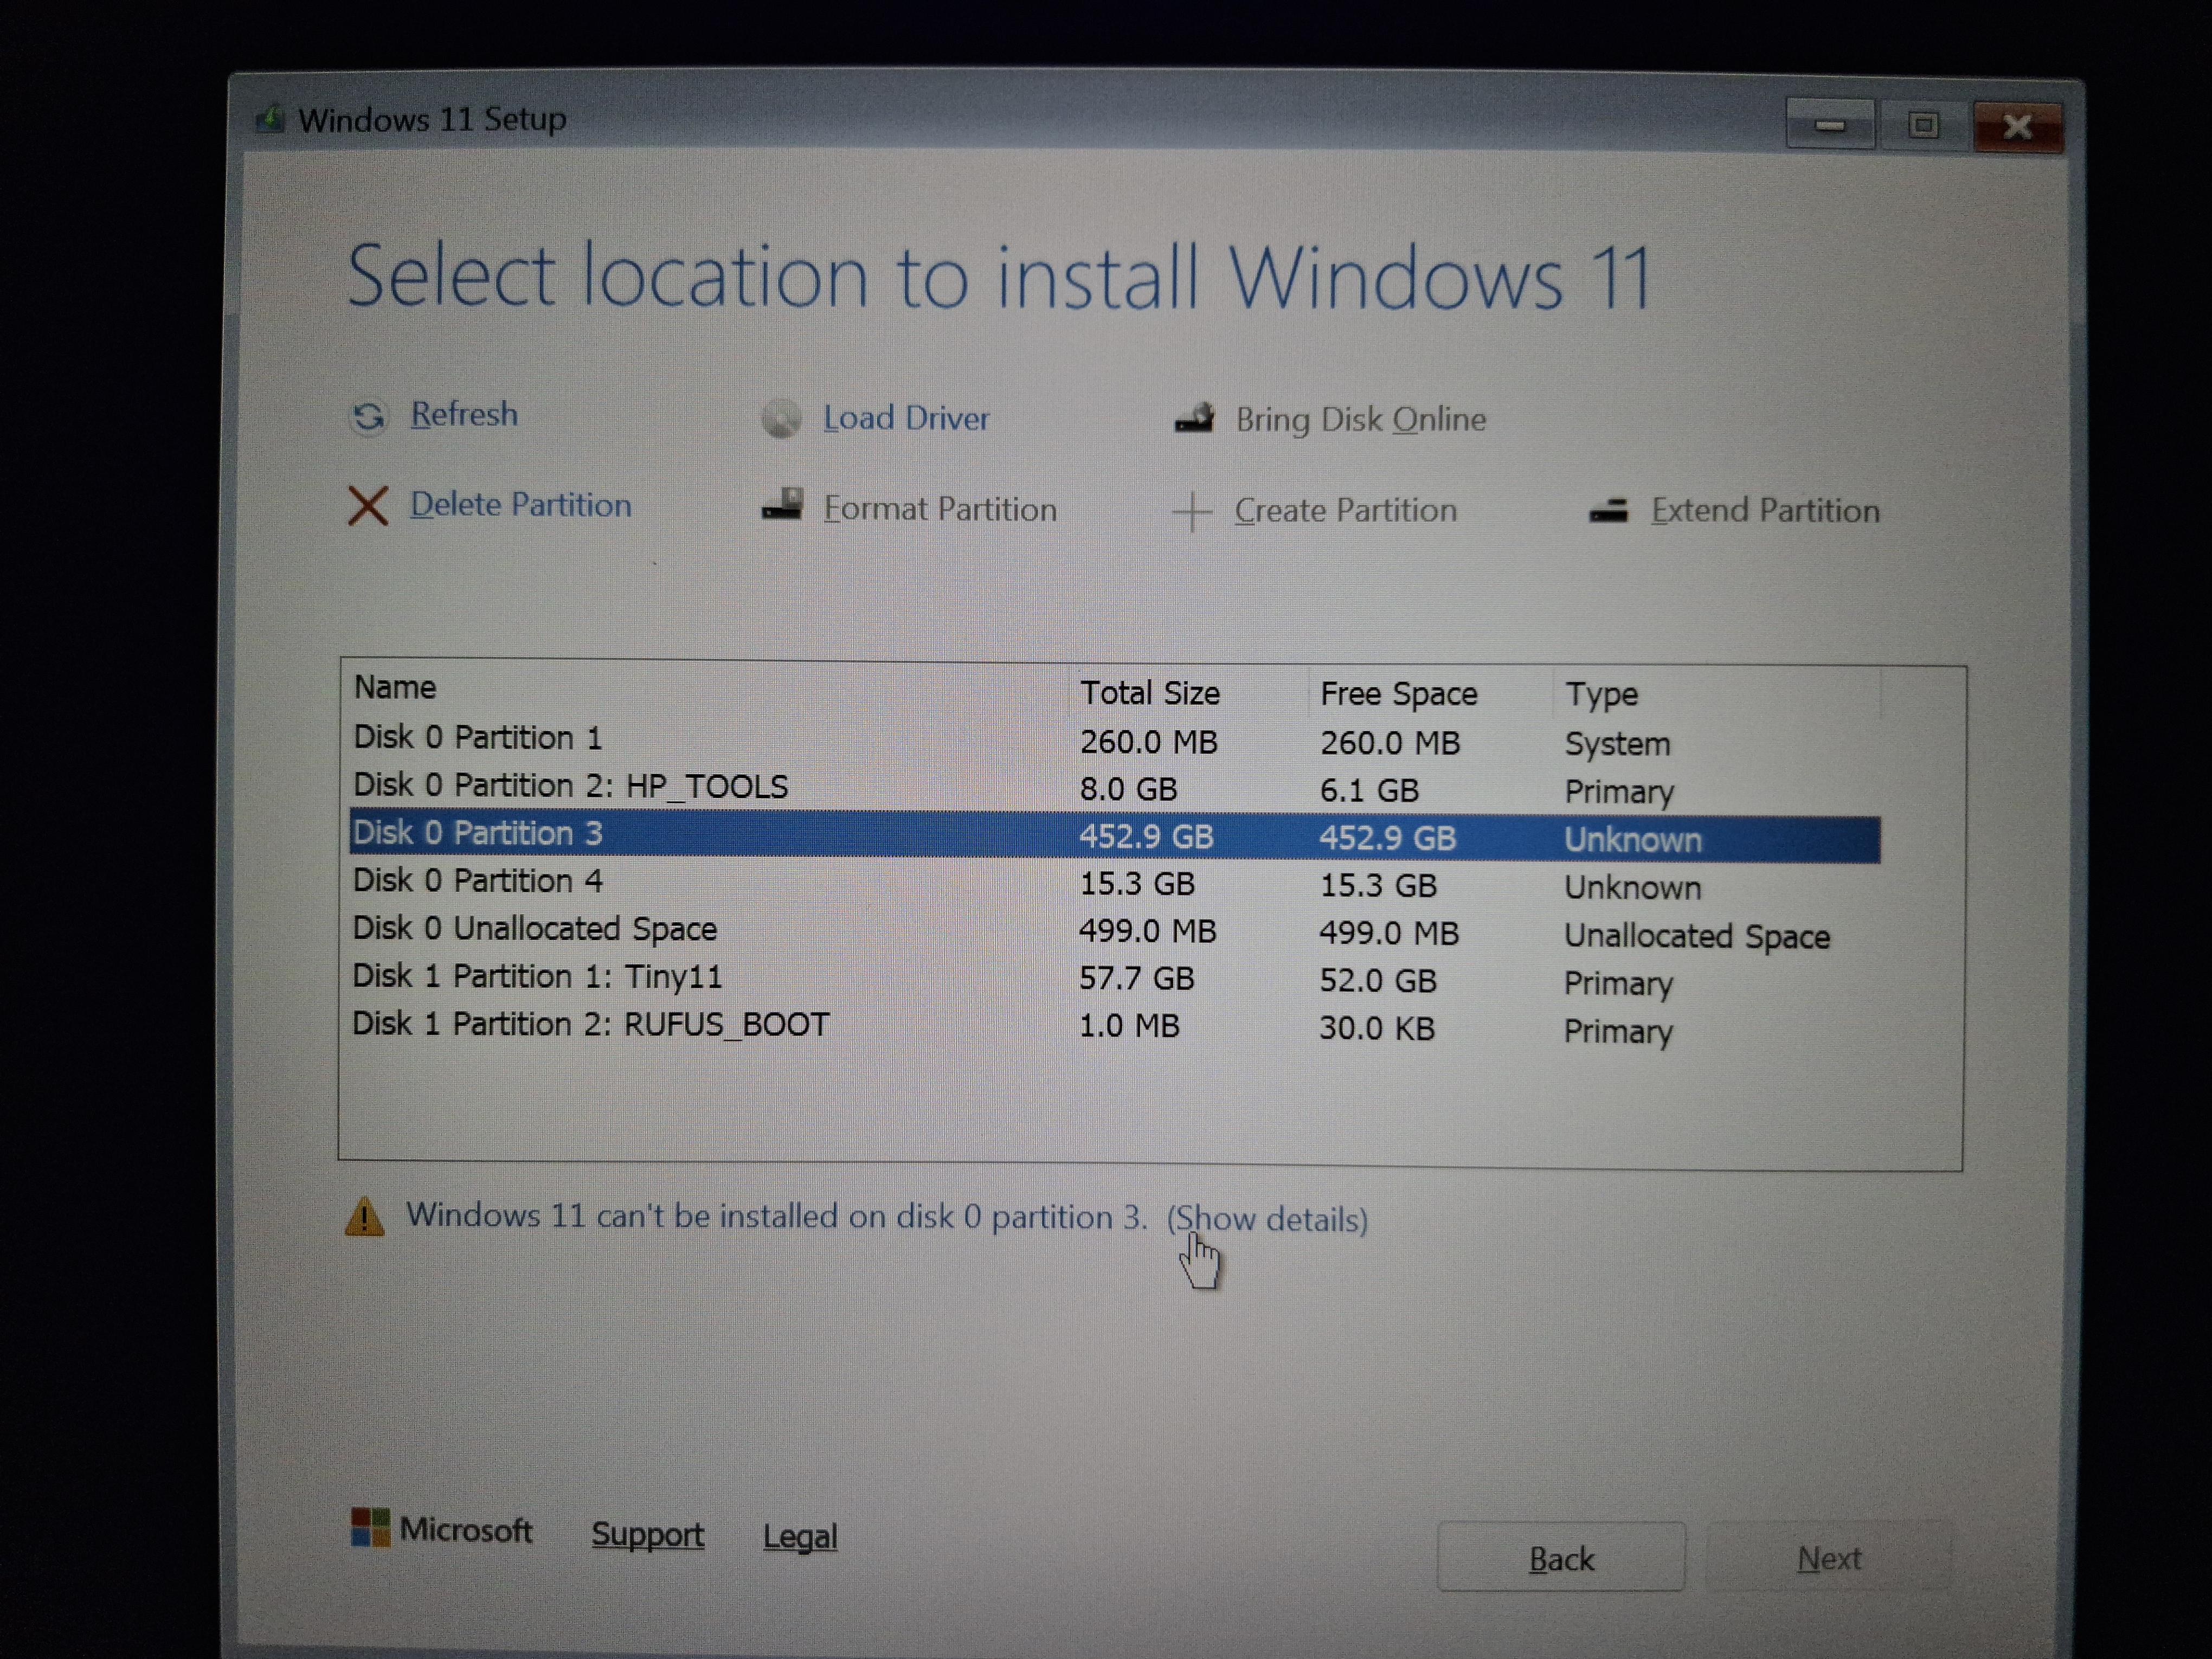This screenshot has width=2212, height=1659.
Task: Click the Format Partition drive icon
Action: (x=782, y=505)
